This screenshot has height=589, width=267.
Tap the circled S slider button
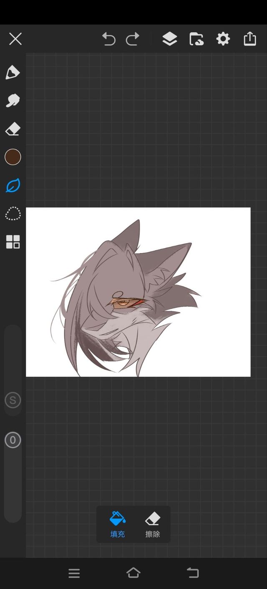pos(13,400)
